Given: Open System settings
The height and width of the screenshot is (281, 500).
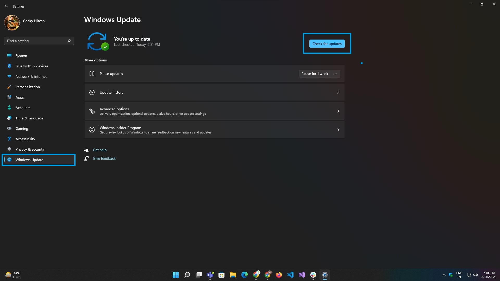Looking at the screenshot, I should click(39, 56).
